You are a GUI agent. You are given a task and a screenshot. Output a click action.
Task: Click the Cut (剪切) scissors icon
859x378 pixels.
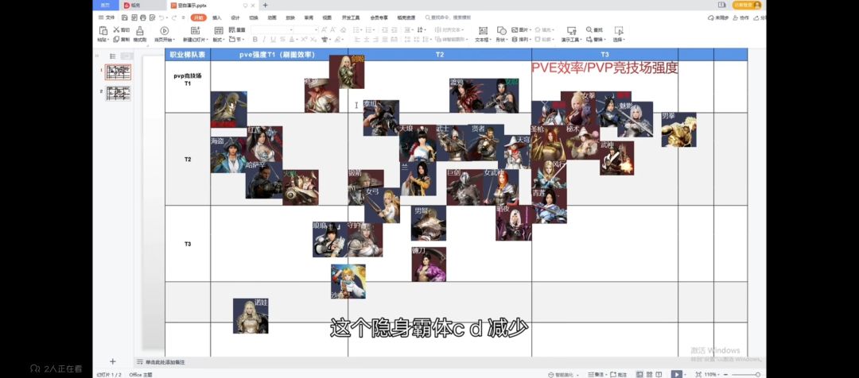116,29
